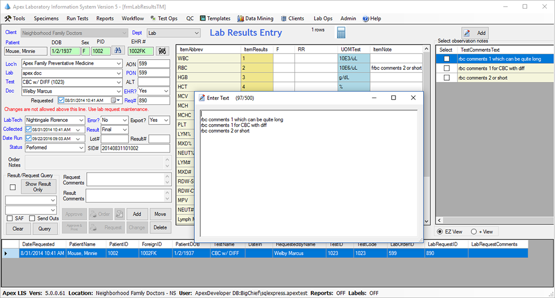Select 'rbc comments 1 for CBC with diff' checkbox
The height and width of the screenshot is (298, 555).
point(446,68)
